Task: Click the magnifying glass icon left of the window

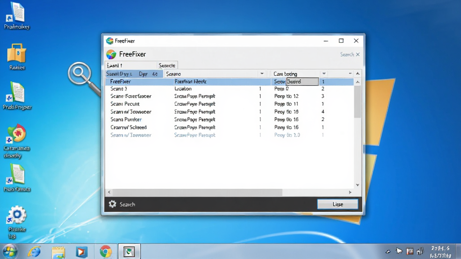Action: coord(84,78)
